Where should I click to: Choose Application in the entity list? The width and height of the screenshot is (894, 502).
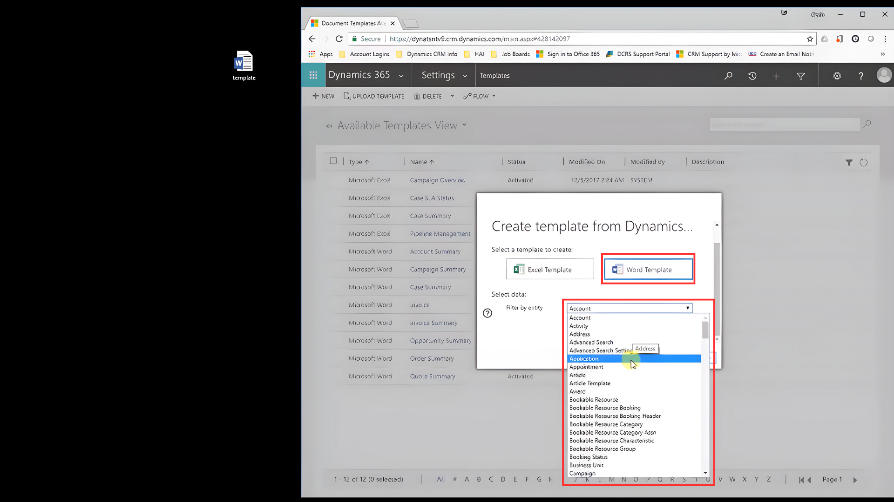(634, 359)
